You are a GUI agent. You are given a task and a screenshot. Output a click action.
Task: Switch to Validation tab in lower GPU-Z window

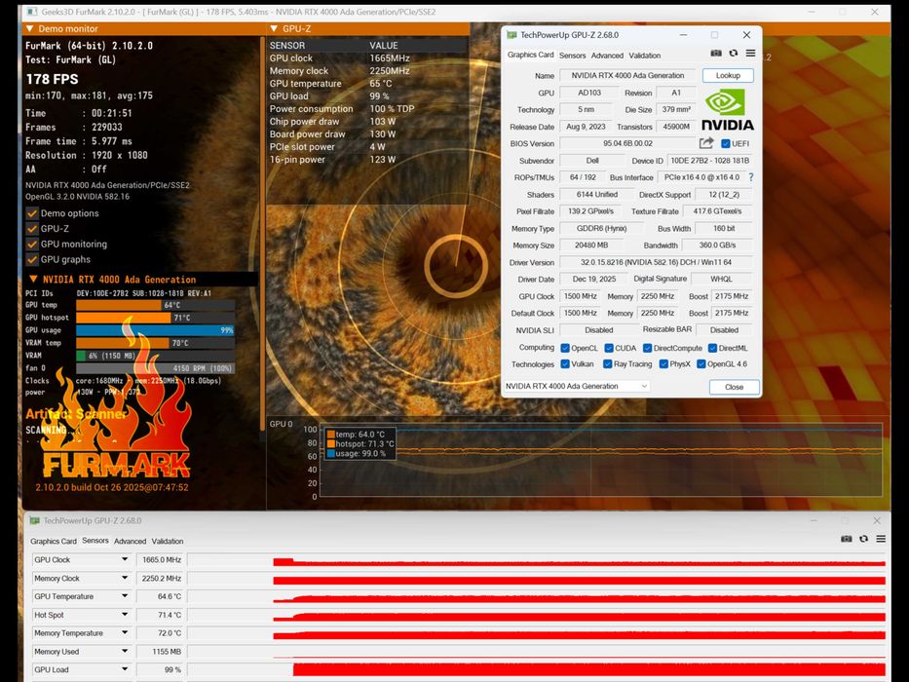click(x=168, y=541)
